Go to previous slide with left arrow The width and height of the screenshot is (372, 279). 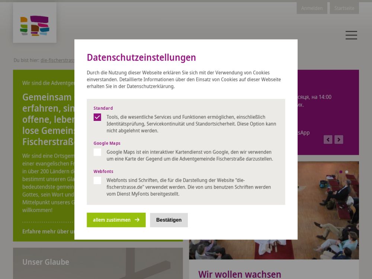coord(328,139)
